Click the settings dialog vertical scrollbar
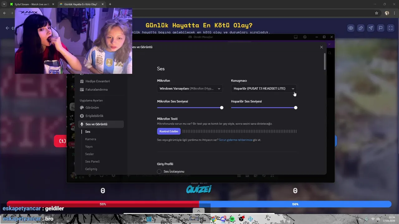Screen dimensions: 399x224 pyautogui.click(x=325, y=61)
